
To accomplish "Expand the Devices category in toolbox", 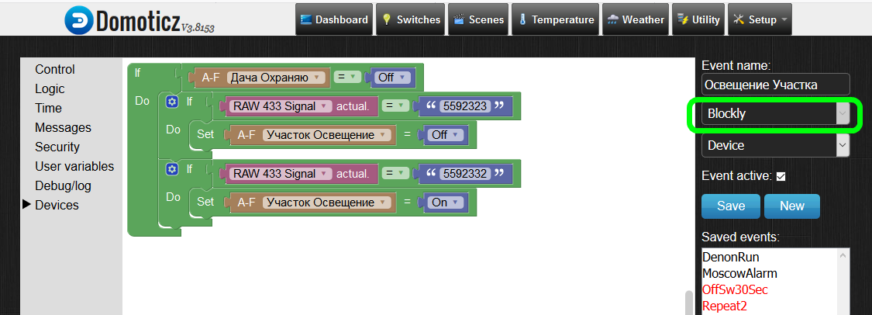I will [57, 205].
